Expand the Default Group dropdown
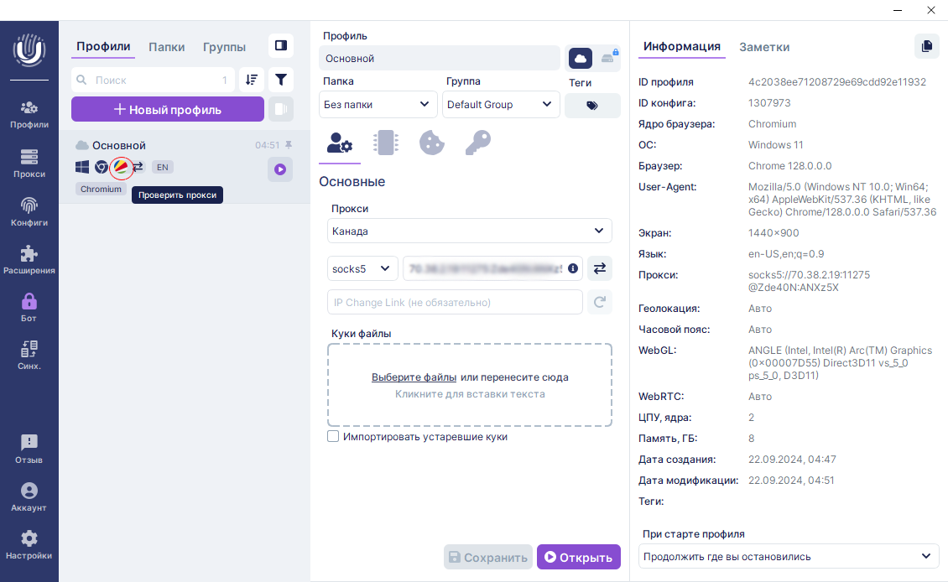The height and width of the screenshot is (582, 948). tap(500, 105)
